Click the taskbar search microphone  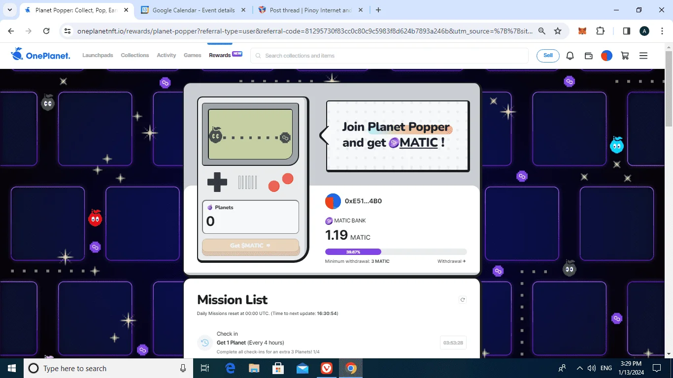coord(183,368)
